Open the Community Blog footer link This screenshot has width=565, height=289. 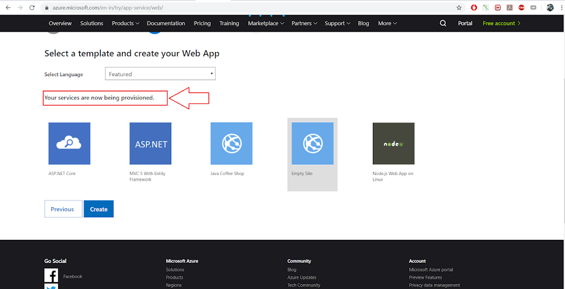pyautogui.click(x=292, y=270)
